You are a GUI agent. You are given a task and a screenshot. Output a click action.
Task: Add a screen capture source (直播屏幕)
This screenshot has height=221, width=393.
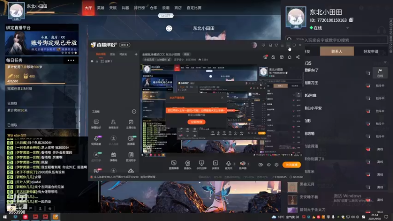174,165
